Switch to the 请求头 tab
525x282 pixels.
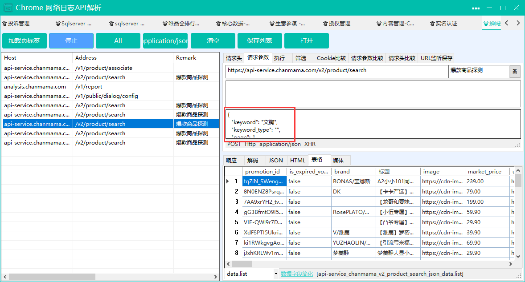pos(234,58)
